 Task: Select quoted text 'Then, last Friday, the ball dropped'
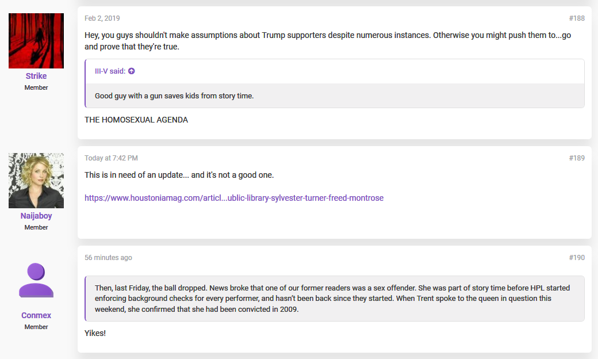pyautogui.click(x=151, y=288)
